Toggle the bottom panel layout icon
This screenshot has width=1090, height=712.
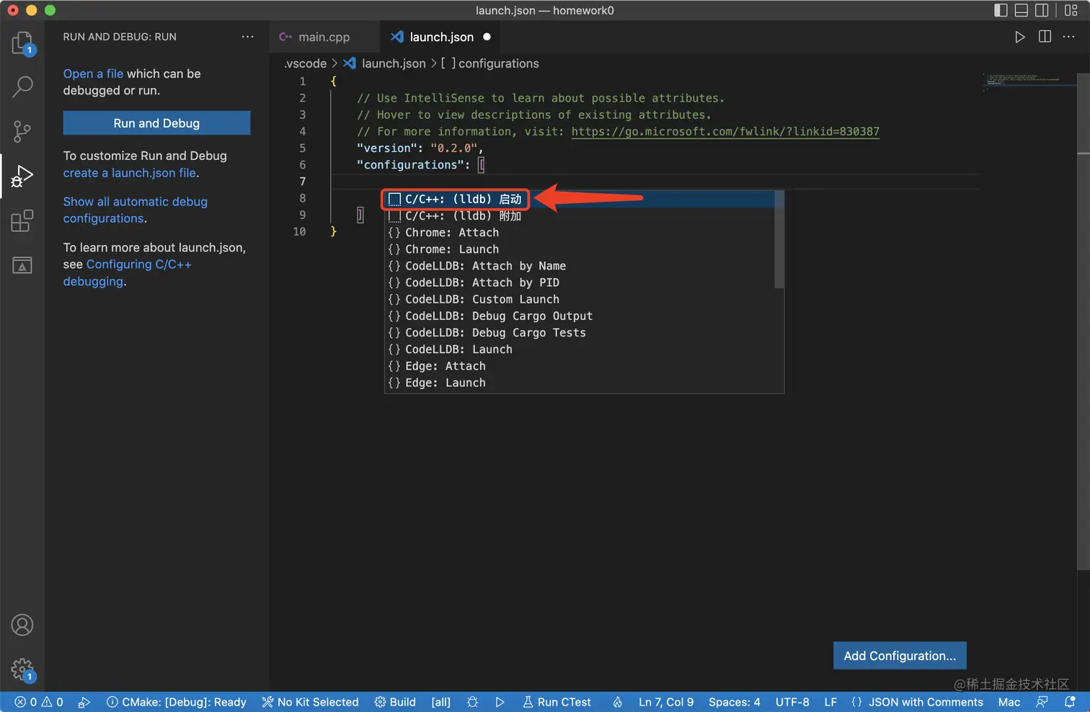click(x=1022, y=10)
